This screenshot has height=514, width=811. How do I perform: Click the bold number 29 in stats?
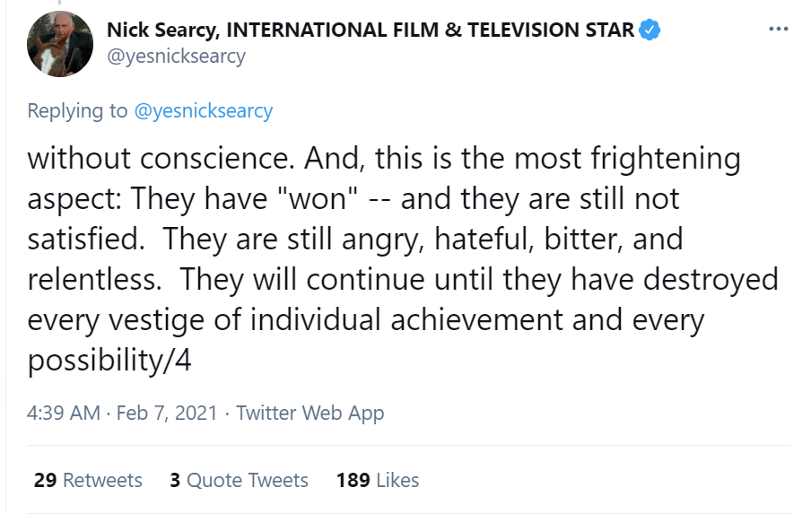point(45,480)
